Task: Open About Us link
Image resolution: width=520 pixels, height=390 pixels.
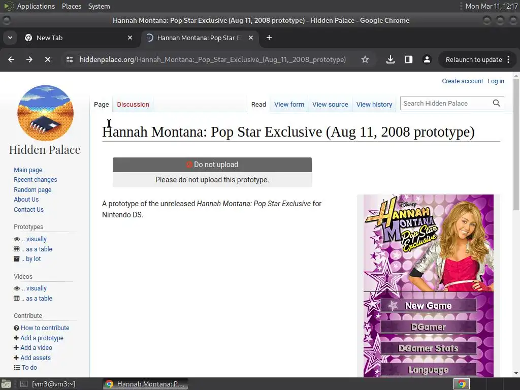Action: tap(26, 199)
